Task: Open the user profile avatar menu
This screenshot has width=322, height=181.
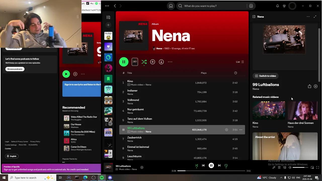Action: [292, 6]
